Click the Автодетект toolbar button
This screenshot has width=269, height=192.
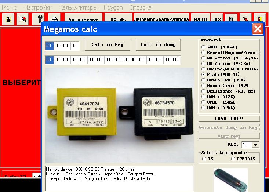83,18
